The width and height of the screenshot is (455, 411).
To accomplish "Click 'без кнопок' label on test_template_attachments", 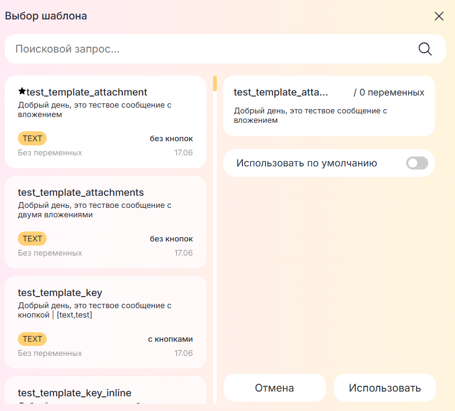I will point(171,239).
